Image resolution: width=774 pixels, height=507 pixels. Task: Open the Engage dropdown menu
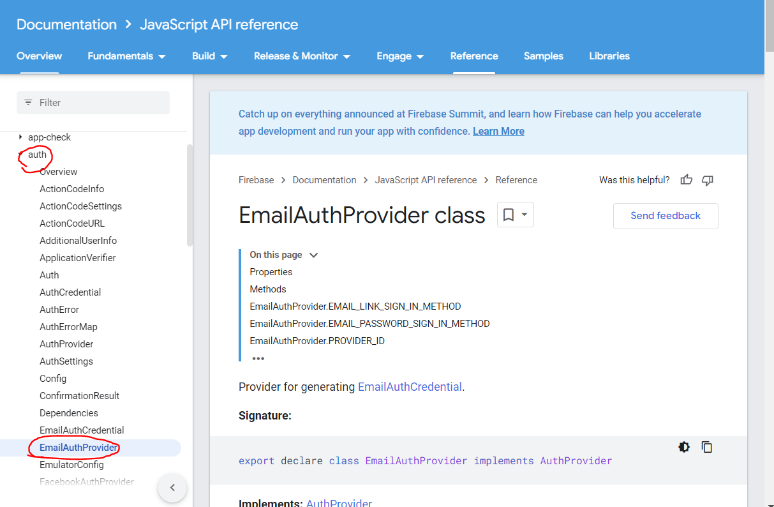(400, 56)
